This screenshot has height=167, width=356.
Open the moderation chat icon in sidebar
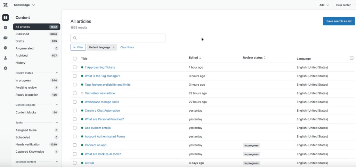pos(6,28)
